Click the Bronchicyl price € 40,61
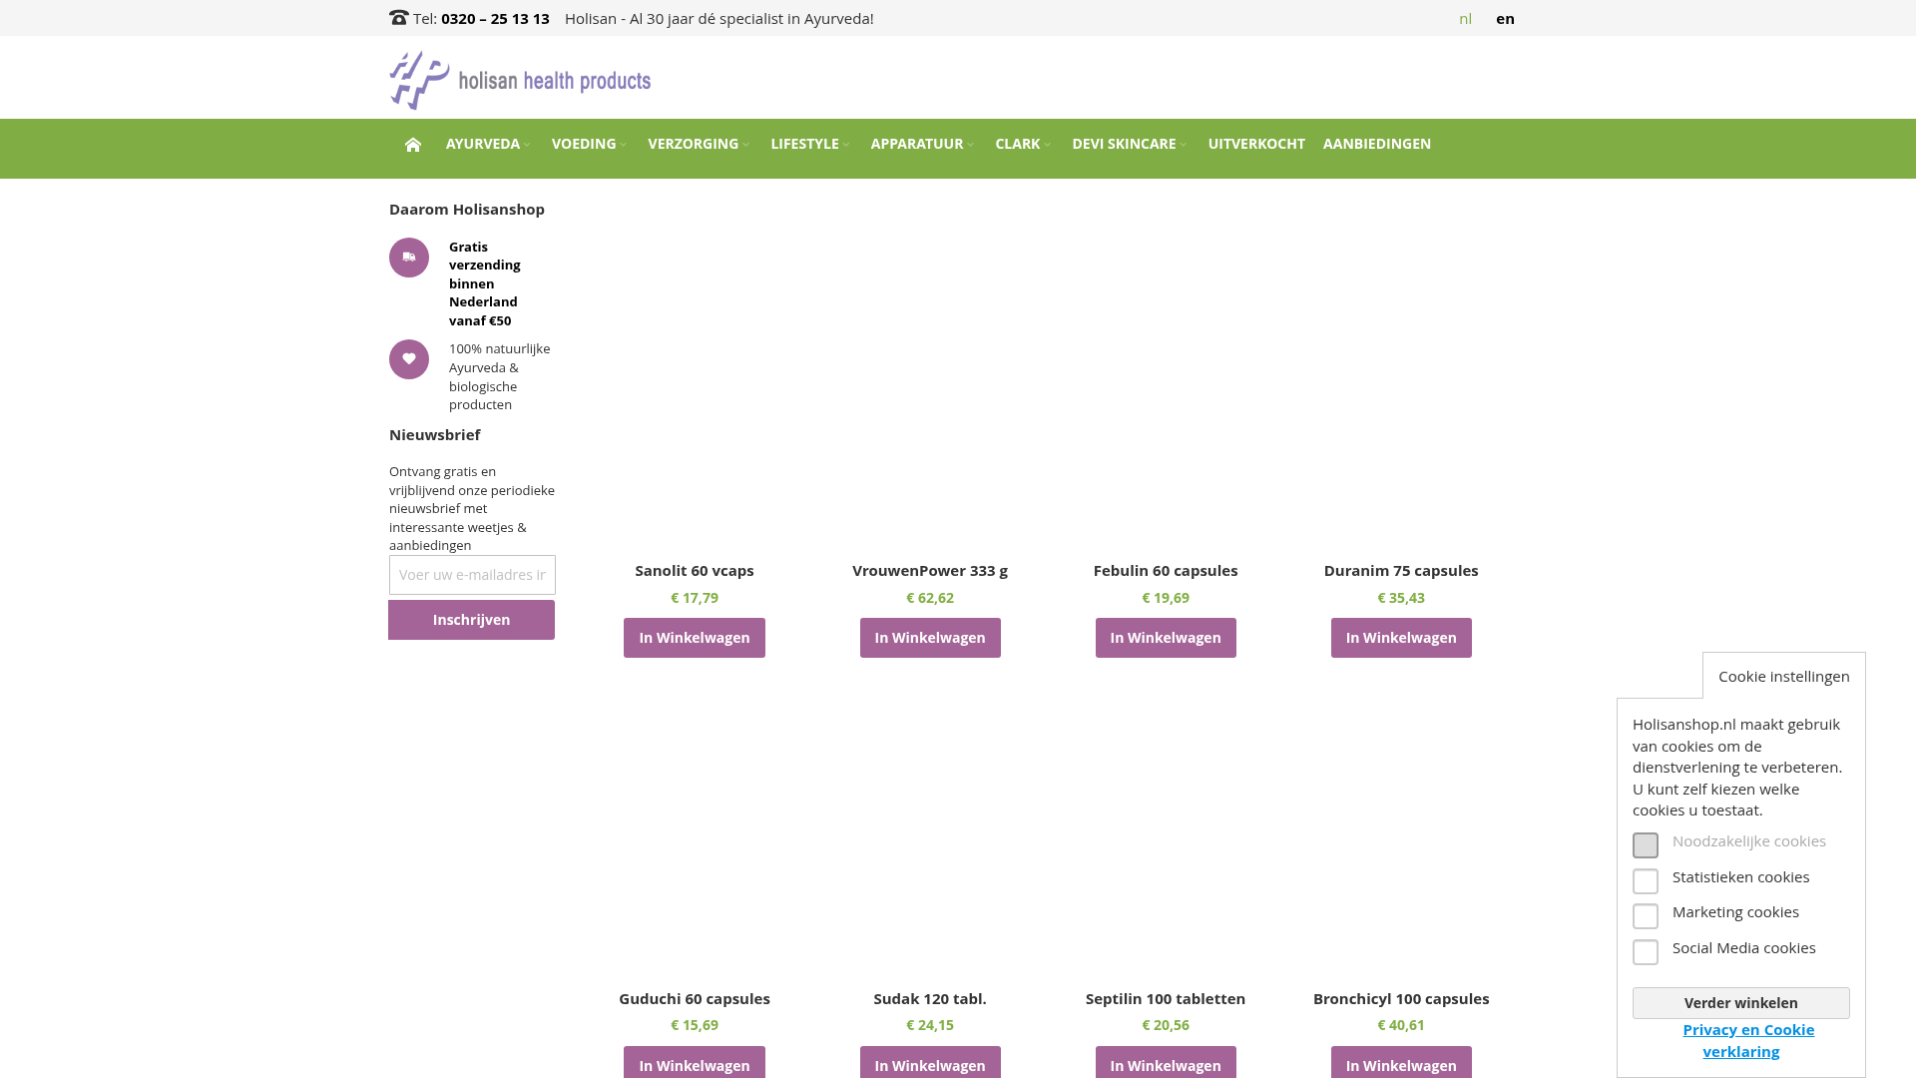Screen dimensions: 1916x1078 (x=1401, y=1025)
